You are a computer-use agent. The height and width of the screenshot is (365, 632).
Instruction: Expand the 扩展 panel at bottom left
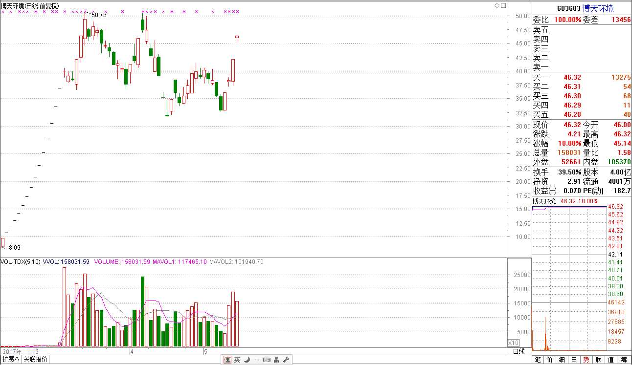click(11, 360)
